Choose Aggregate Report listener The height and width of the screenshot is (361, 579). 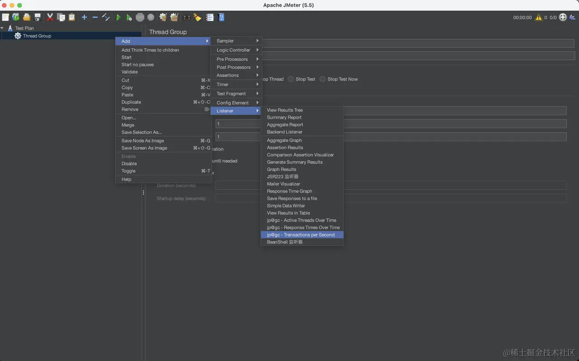[302, 125]
